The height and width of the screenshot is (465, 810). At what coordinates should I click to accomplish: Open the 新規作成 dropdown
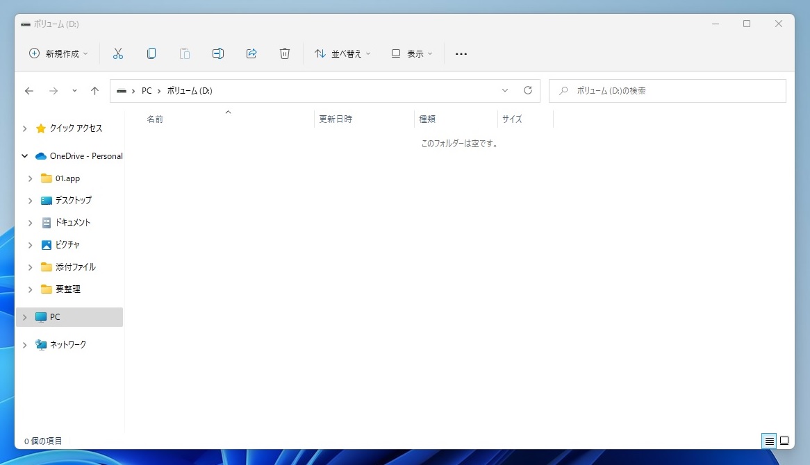58,53
